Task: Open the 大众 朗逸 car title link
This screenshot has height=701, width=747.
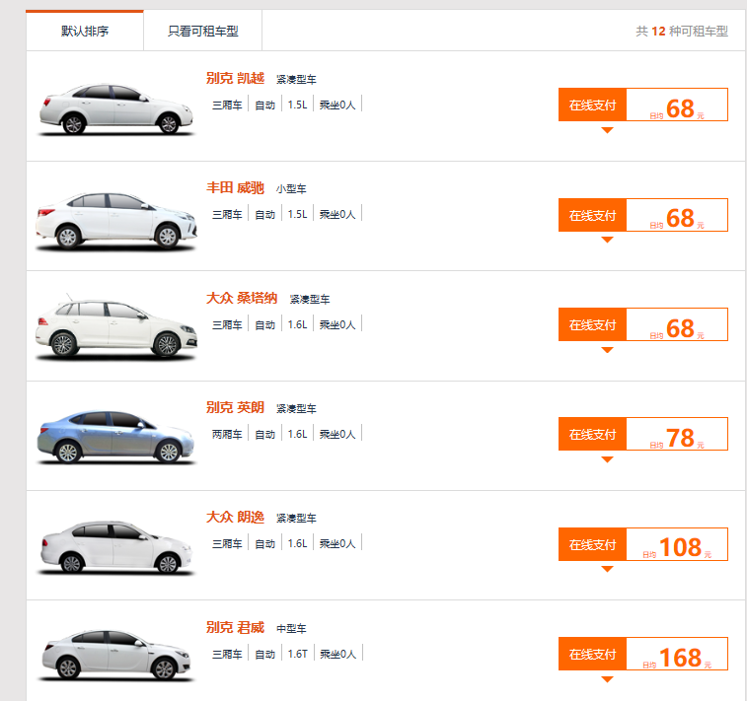Action: 235,517
